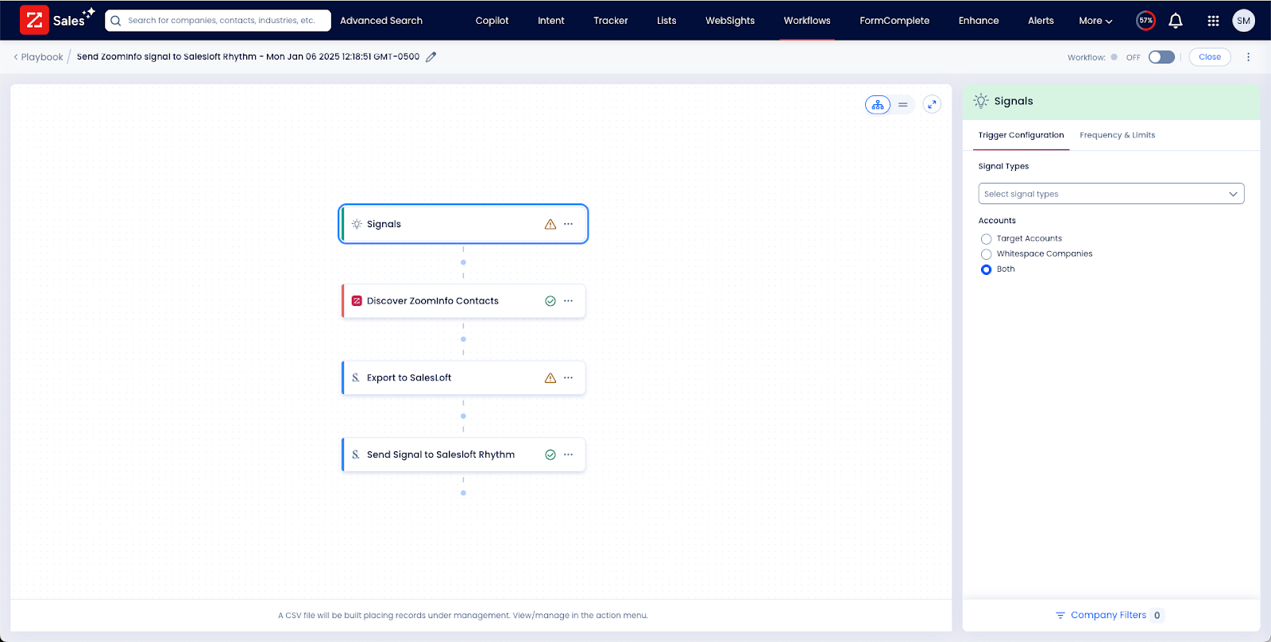The width and height of the screenshot is (1271, 642).
Task: Click the check icon on Discover ZoomInfo Contacts
Action: coord(551,301)
